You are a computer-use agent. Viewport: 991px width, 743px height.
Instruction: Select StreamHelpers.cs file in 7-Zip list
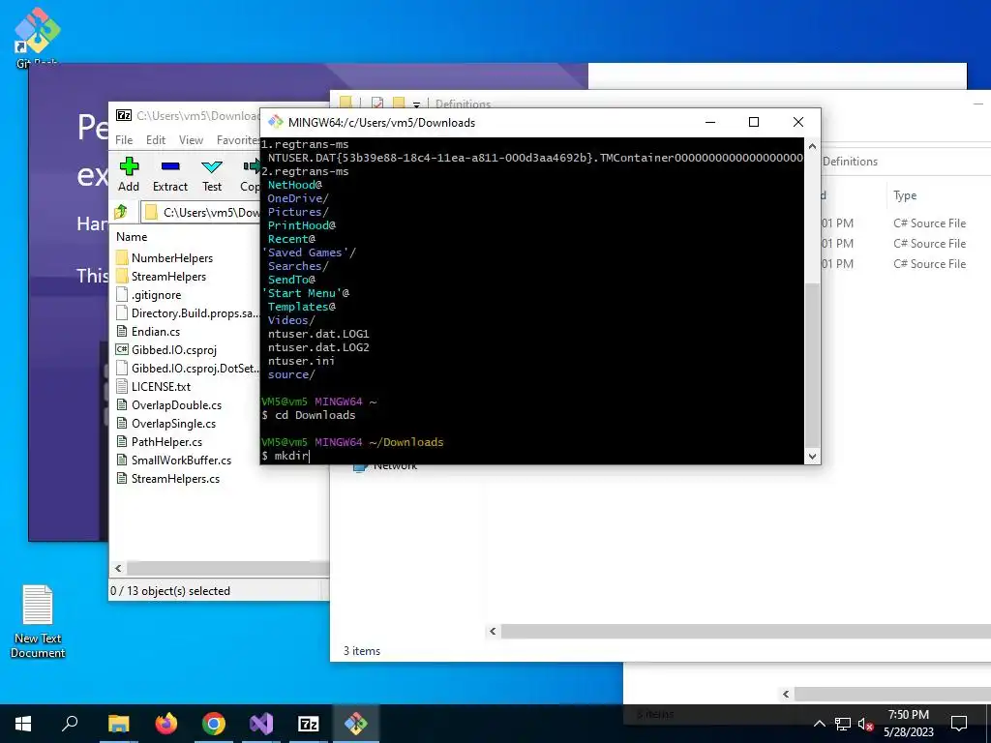175,478
